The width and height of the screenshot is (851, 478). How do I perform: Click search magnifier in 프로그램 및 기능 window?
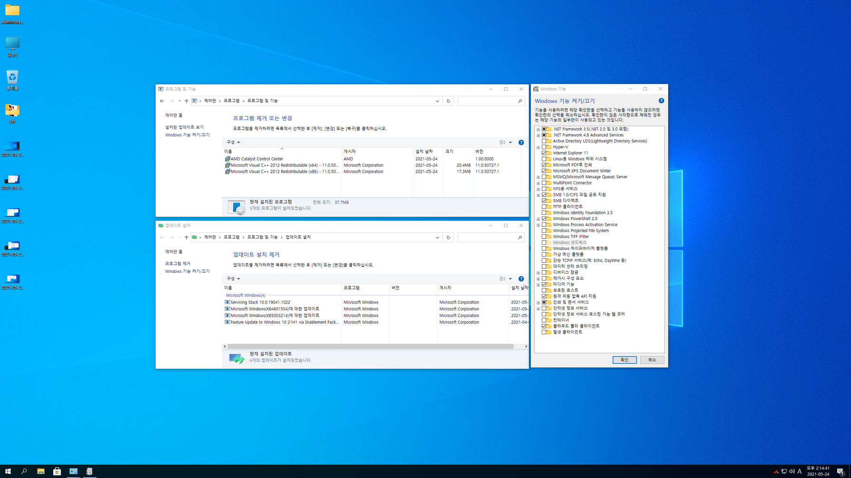point(520,101)
